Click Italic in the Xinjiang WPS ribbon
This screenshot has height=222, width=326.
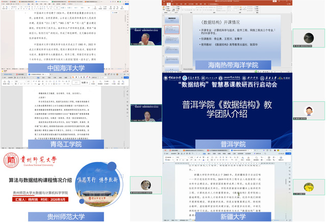(x=180, y=160)
